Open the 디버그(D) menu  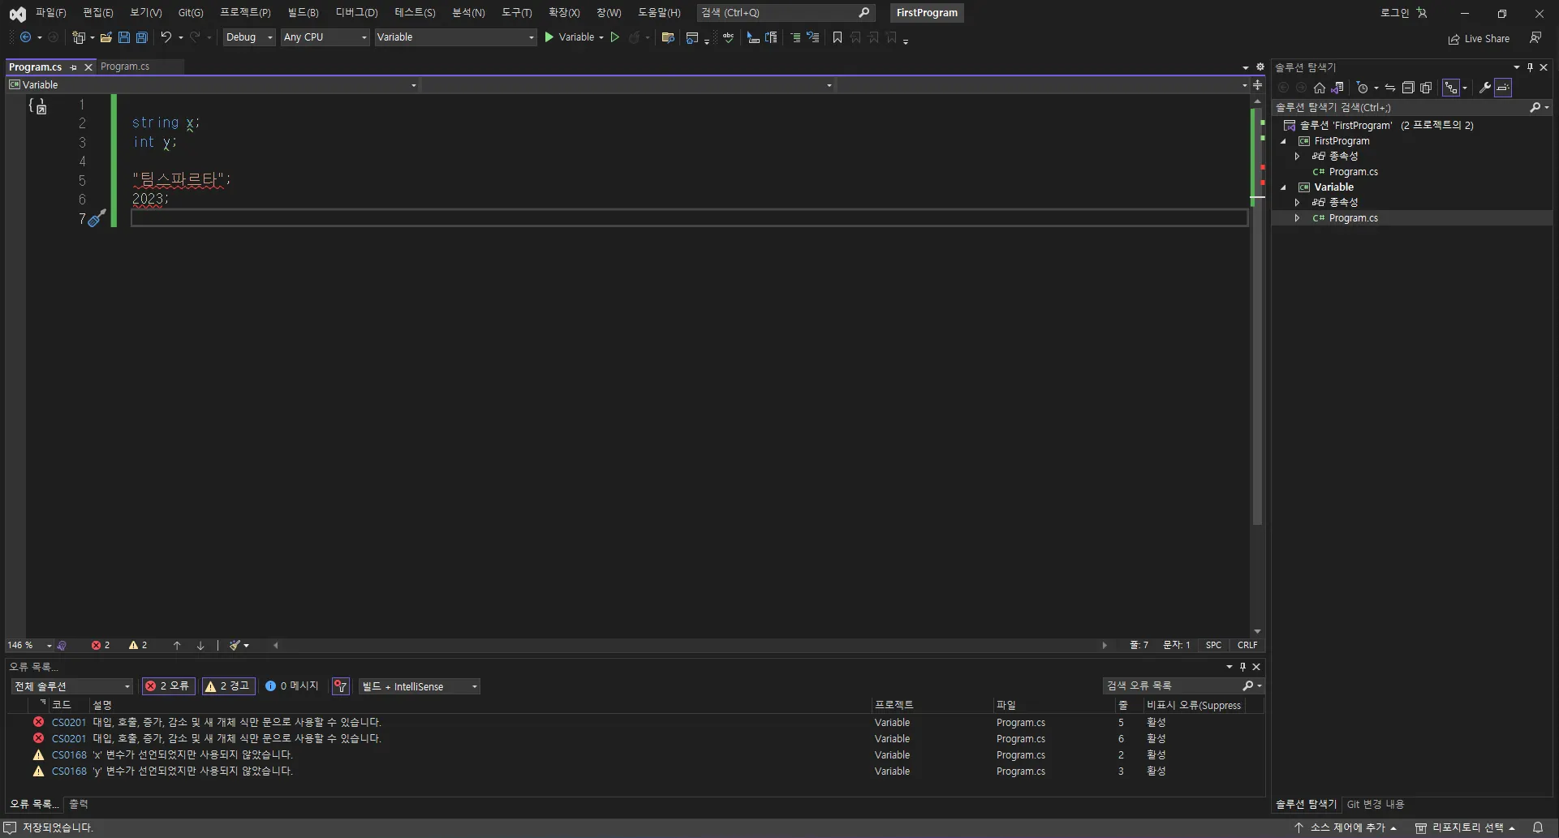coord(356,13)
